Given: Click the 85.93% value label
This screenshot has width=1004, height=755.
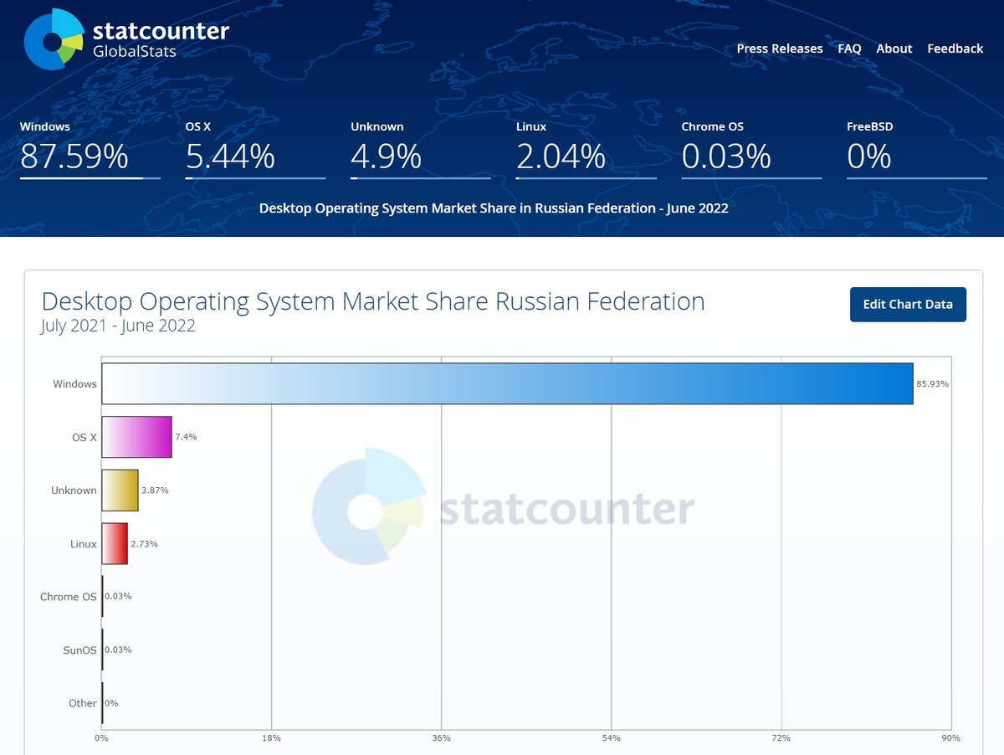Looking at the screenshot, I should [x=933, y=384].
